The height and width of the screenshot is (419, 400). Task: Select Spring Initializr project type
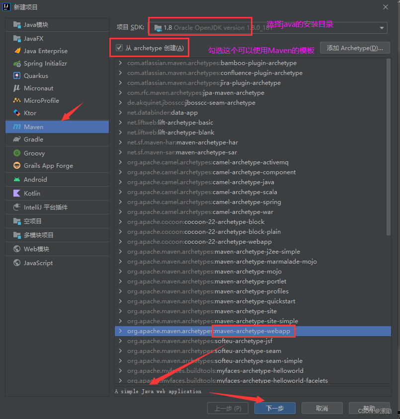[x=57, y=64]
